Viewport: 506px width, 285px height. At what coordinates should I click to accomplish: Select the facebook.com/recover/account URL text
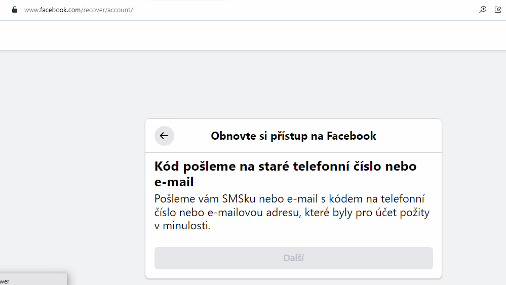click(x=79, y=10)
